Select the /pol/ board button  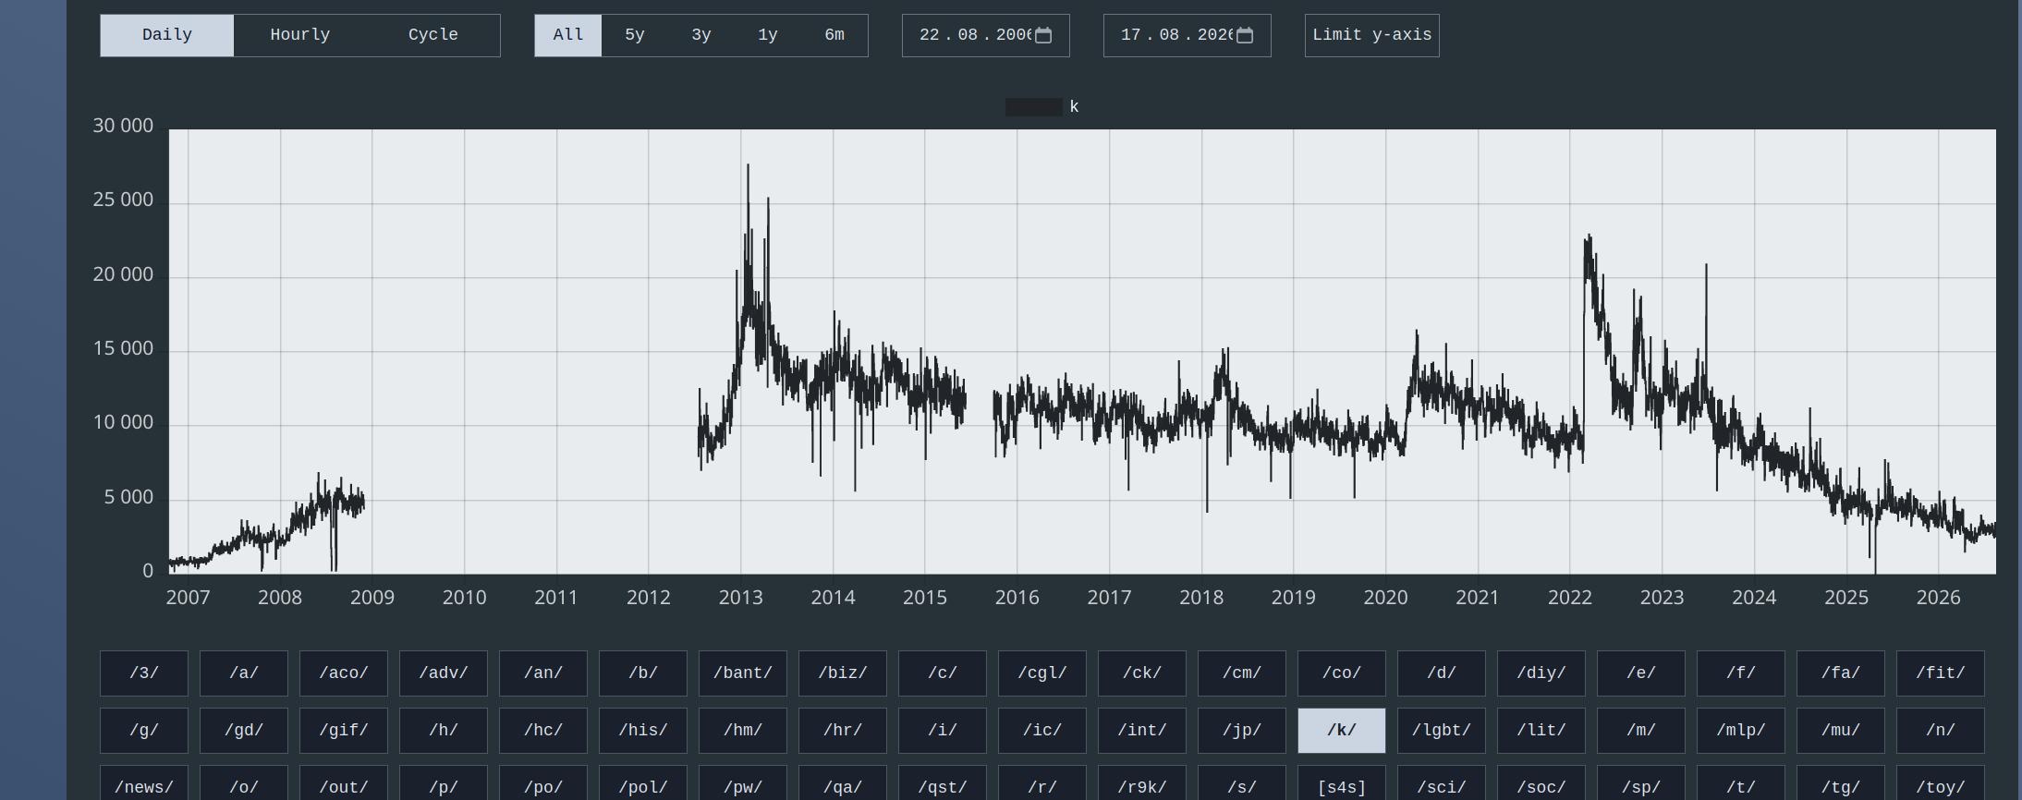click(x=643, y=787)
